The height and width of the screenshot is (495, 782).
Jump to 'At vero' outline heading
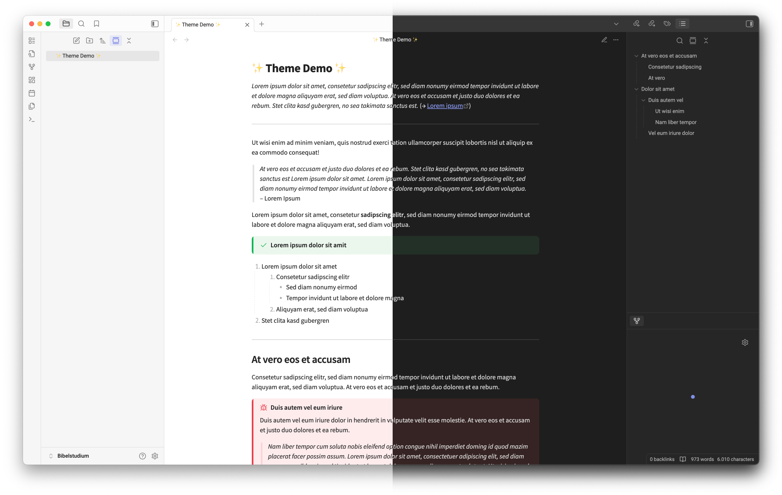click(656, 78)
